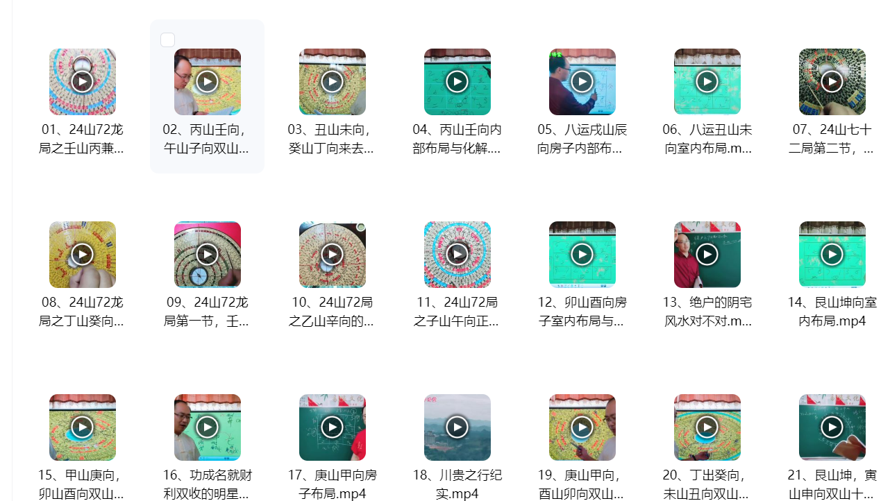Screen dimensions: 890x501
Task: Play video 21 艮山坤
Action: pos(832,427)
